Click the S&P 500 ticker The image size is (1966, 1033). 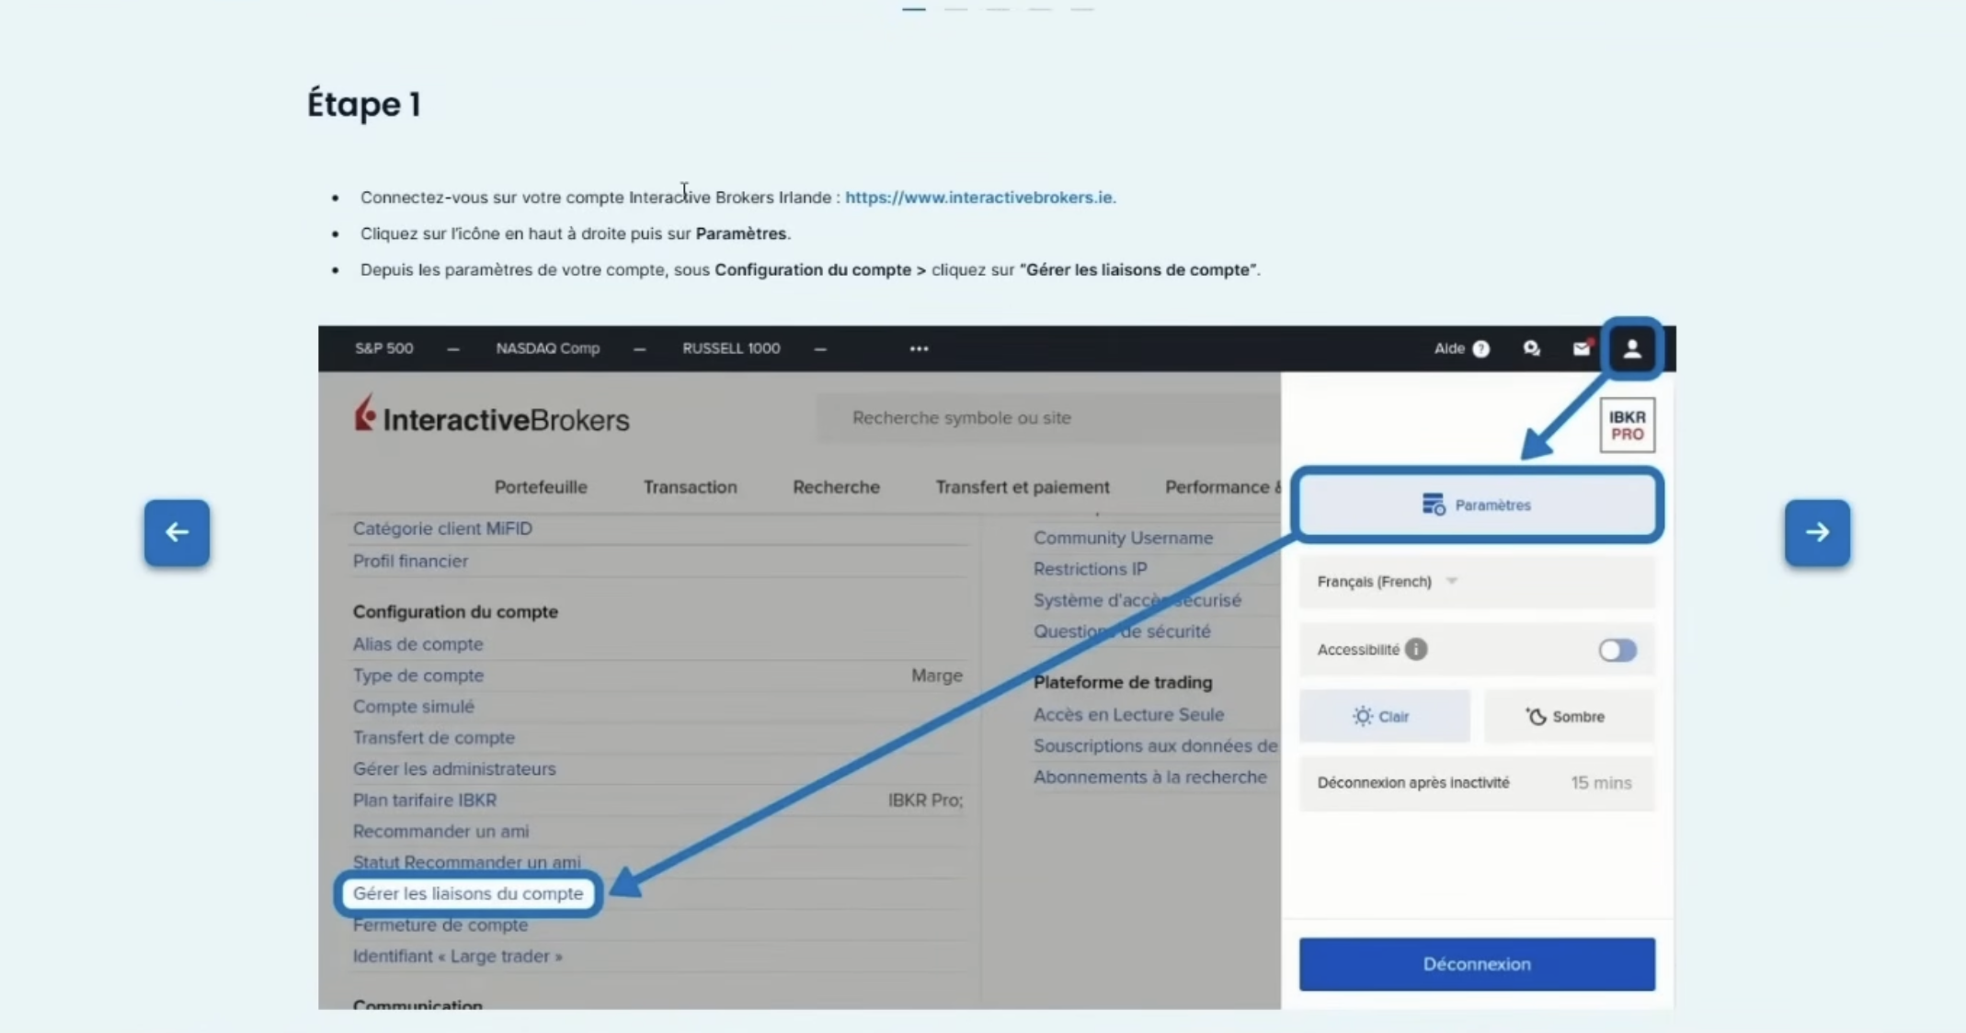[x=384, y=348]
